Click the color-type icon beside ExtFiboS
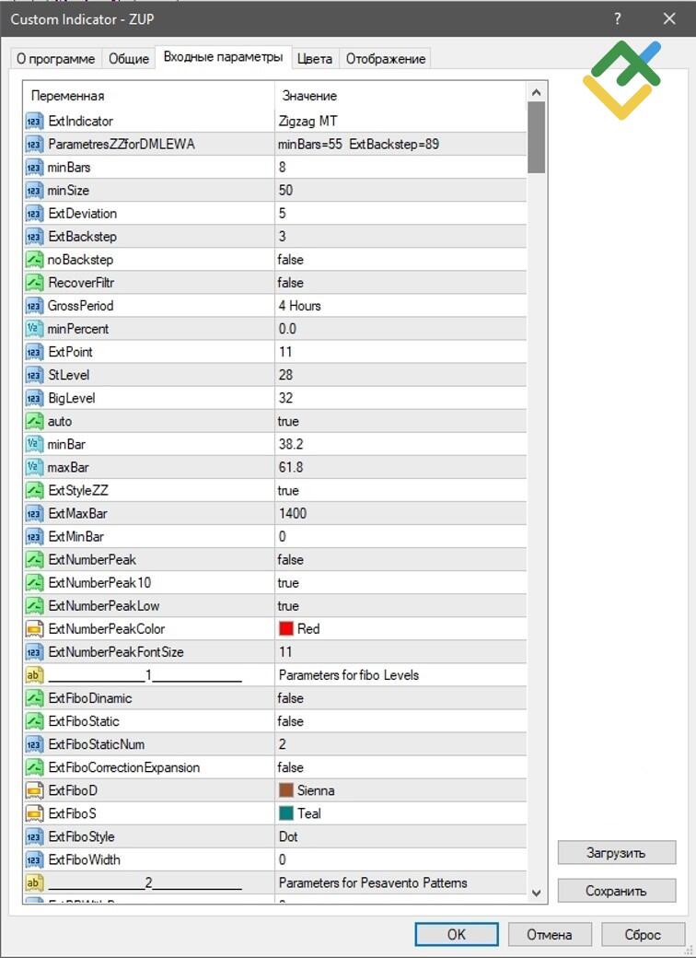 [x=34, y=813]
